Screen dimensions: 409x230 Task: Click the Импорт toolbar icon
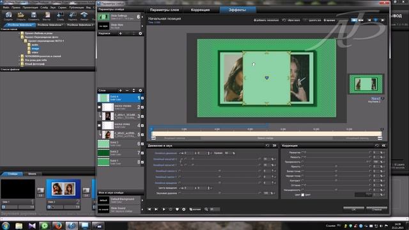click(x=84, y=15)
